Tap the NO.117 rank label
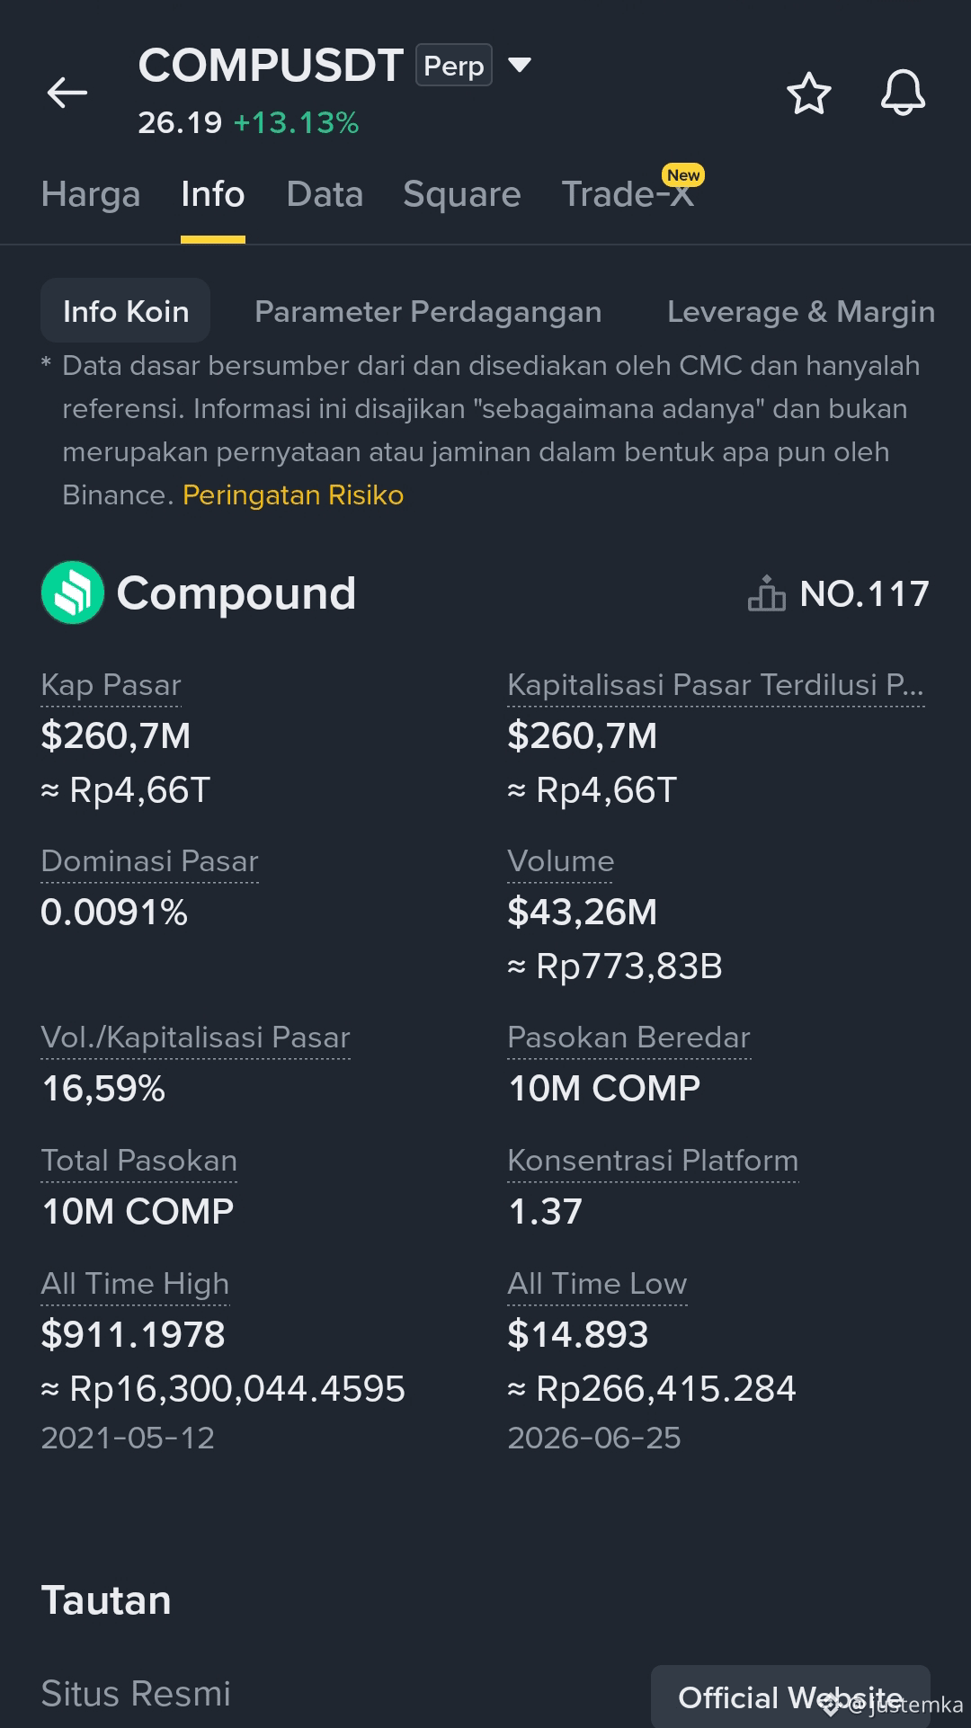The width and height of the screenshot is (971, 1728). coord(865,593)
